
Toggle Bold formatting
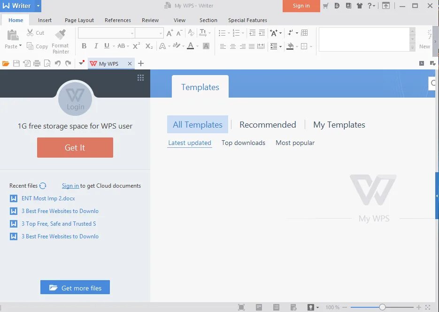click(x=84, y=46)
